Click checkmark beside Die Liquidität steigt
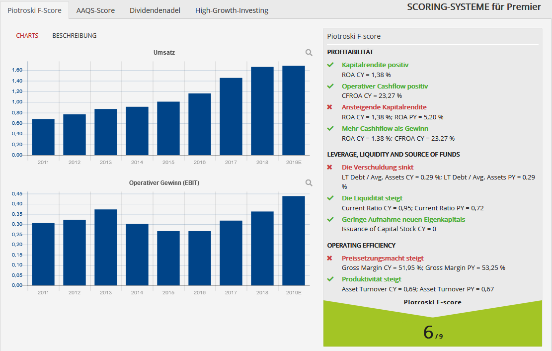The image size is (552, 351). coord(330,198)
